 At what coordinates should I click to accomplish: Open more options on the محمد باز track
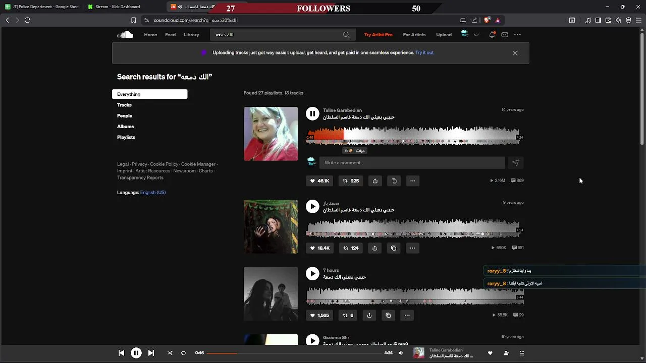click(x=412, y=248)
